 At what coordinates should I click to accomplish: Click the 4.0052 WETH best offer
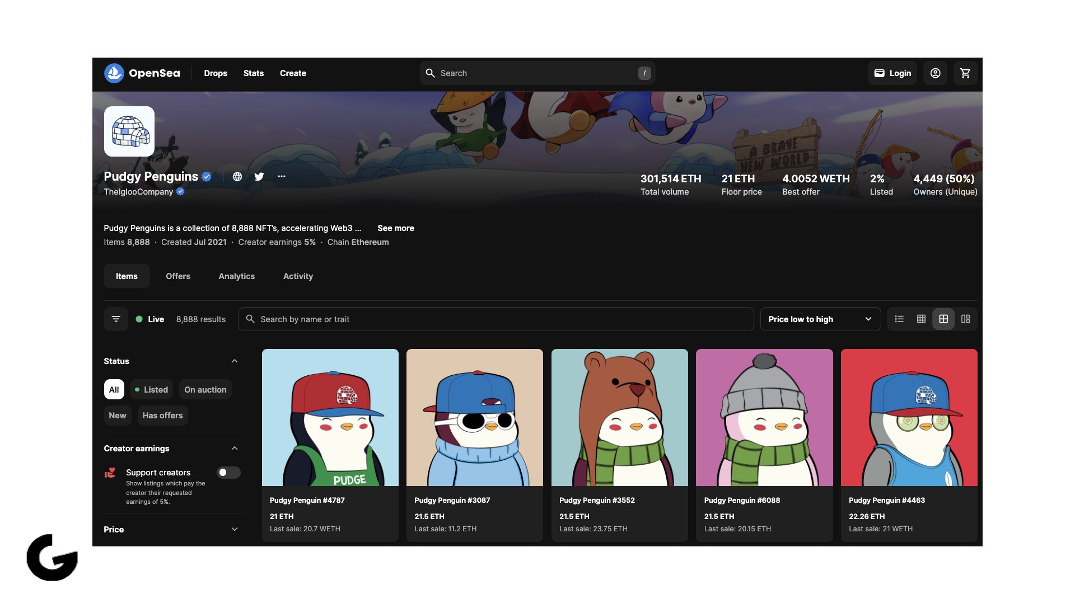816,179
